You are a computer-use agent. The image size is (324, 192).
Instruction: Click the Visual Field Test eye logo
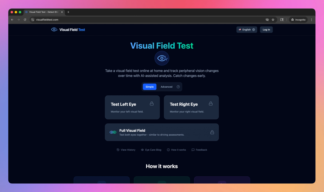54,29
